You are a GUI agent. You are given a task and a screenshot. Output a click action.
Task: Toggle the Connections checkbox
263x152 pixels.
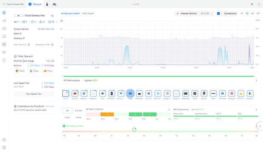point(218,14)
